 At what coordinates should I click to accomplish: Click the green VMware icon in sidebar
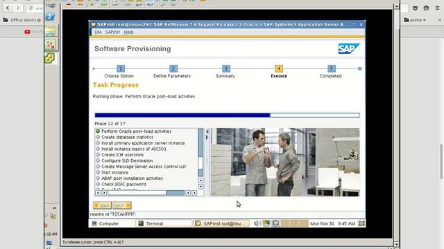click(x=49, y=58)
